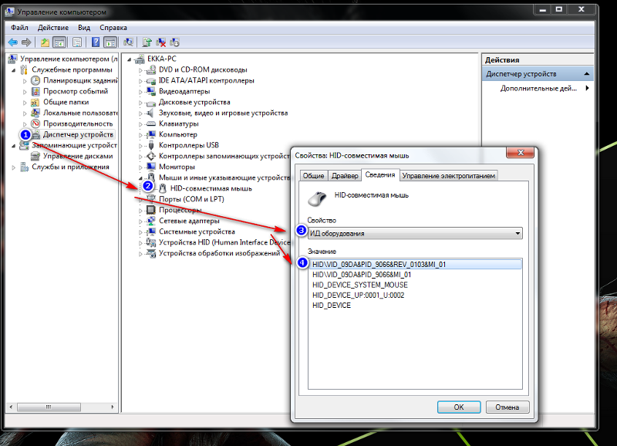The width and height of the screenshot is (617, 446).
Task: Select Диспетчер устройств in the left tree
Action: click(77, 134)
